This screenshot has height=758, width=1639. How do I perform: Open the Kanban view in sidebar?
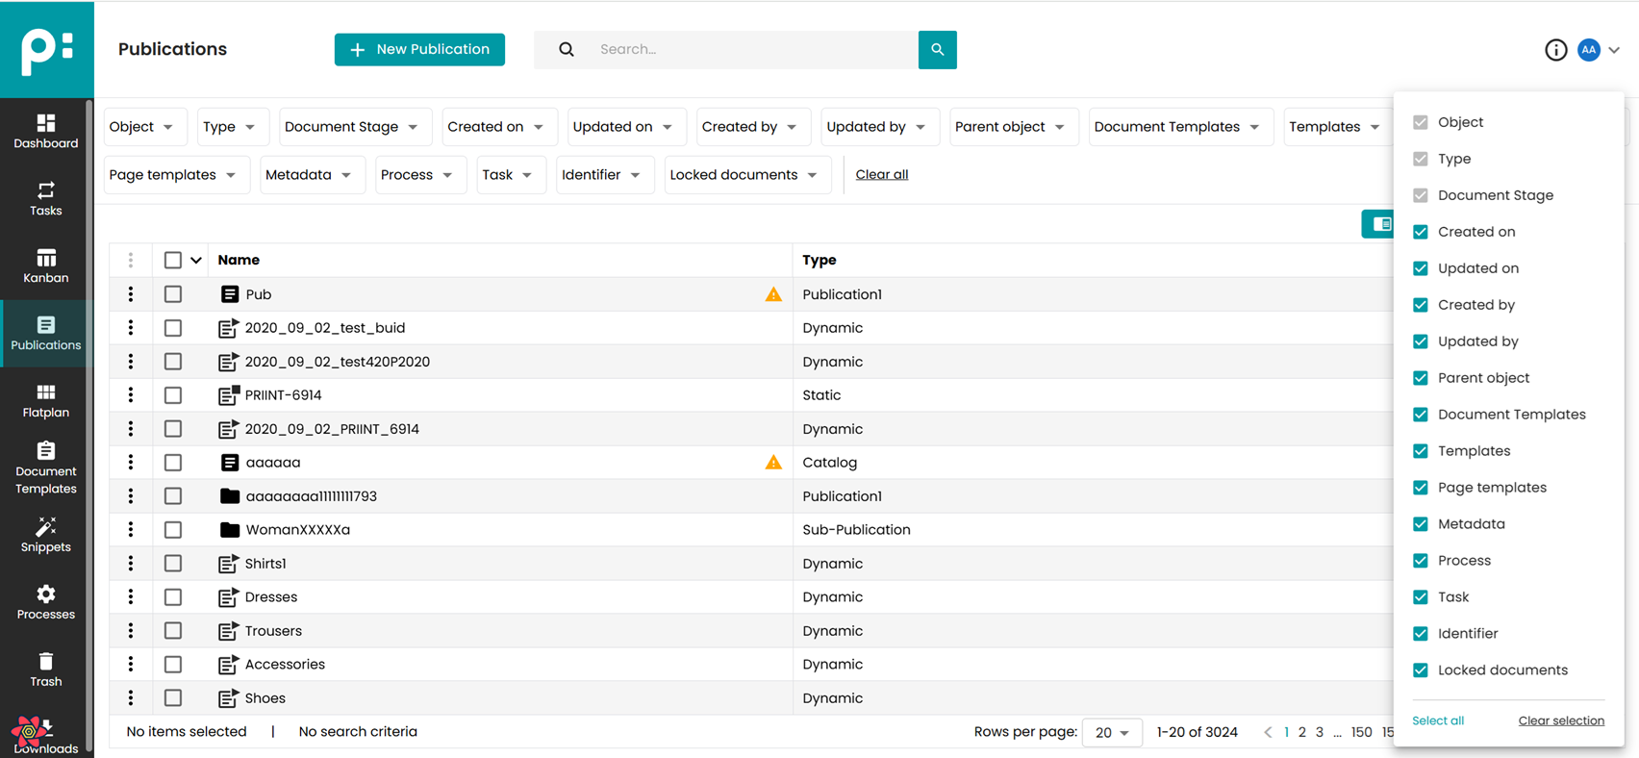point(46,265)
